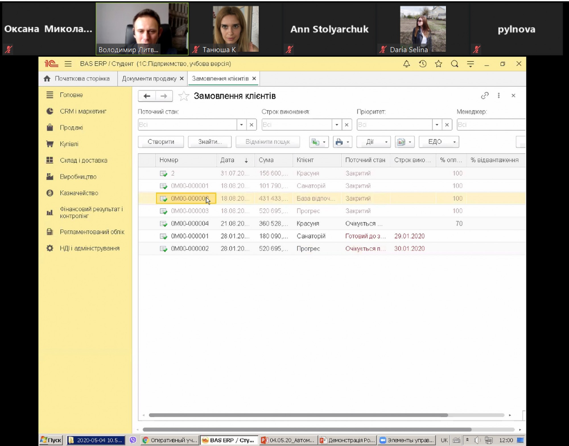
Task: Open the history clock icon
Action: tap(422, 64)
